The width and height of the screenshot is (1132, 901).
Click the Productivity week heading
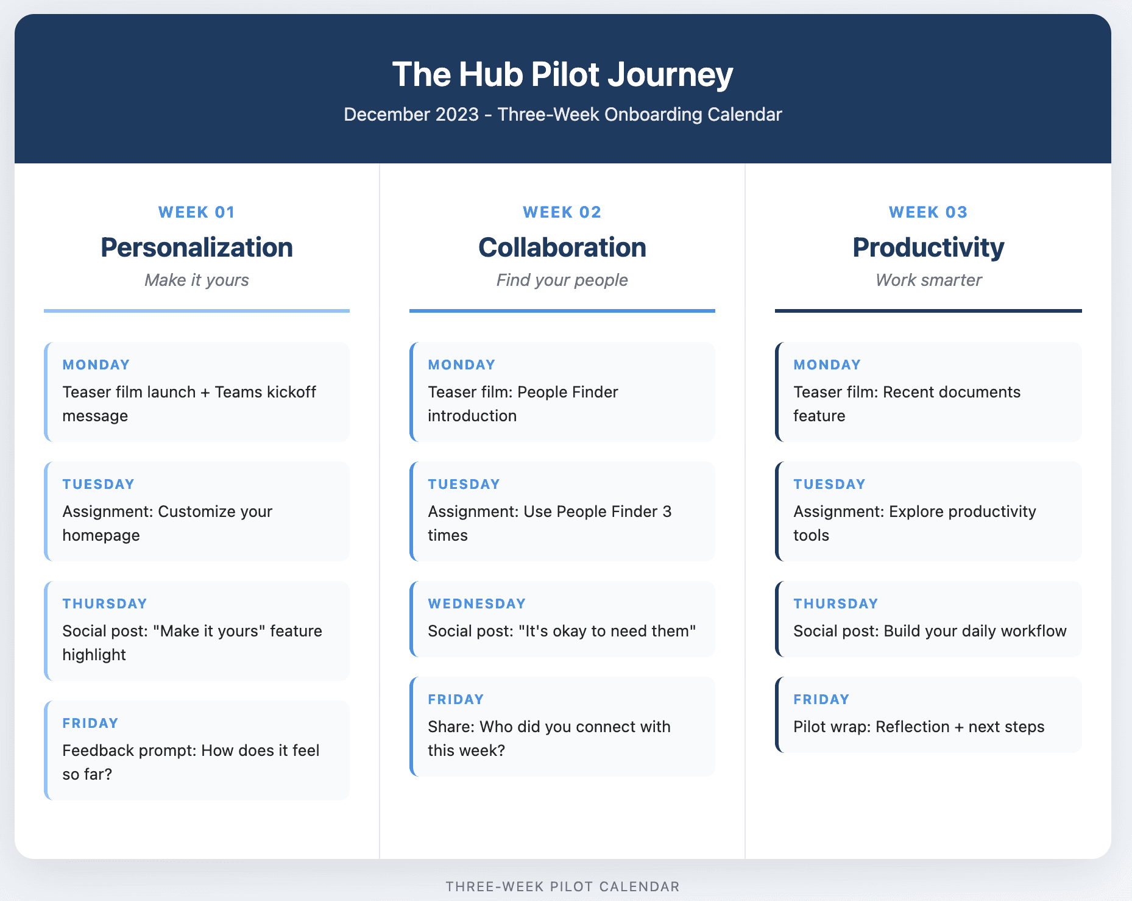(928, 248)
